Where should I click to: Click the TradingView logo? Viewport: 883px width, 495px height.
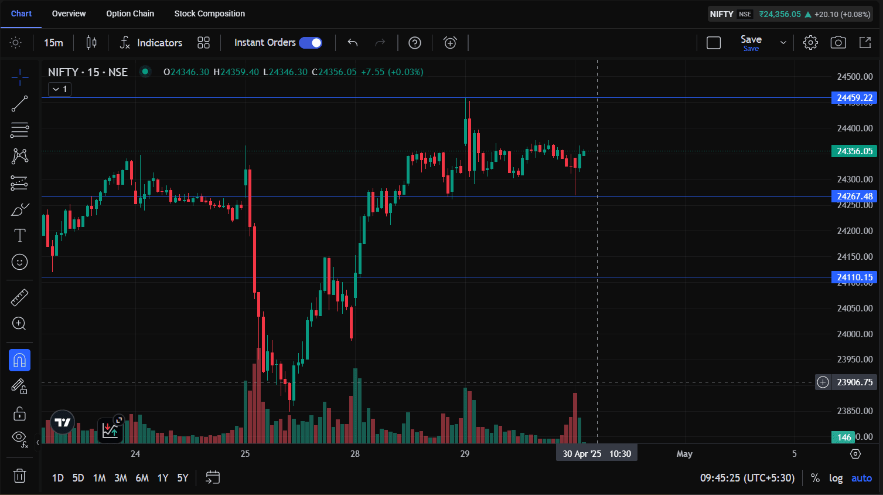click(62, 422)
